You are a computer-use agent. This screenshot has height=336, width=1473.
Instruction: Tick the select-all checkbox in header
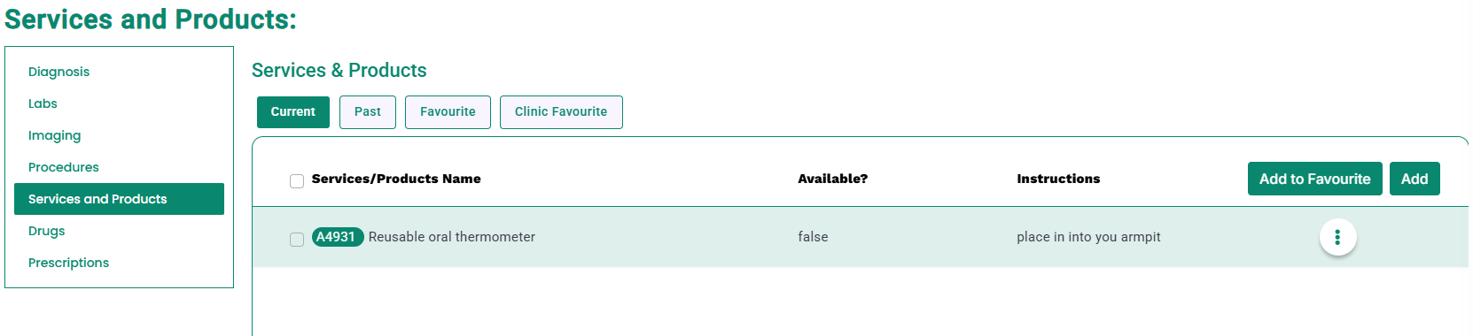pyautogui.click(x=297, y=181)
